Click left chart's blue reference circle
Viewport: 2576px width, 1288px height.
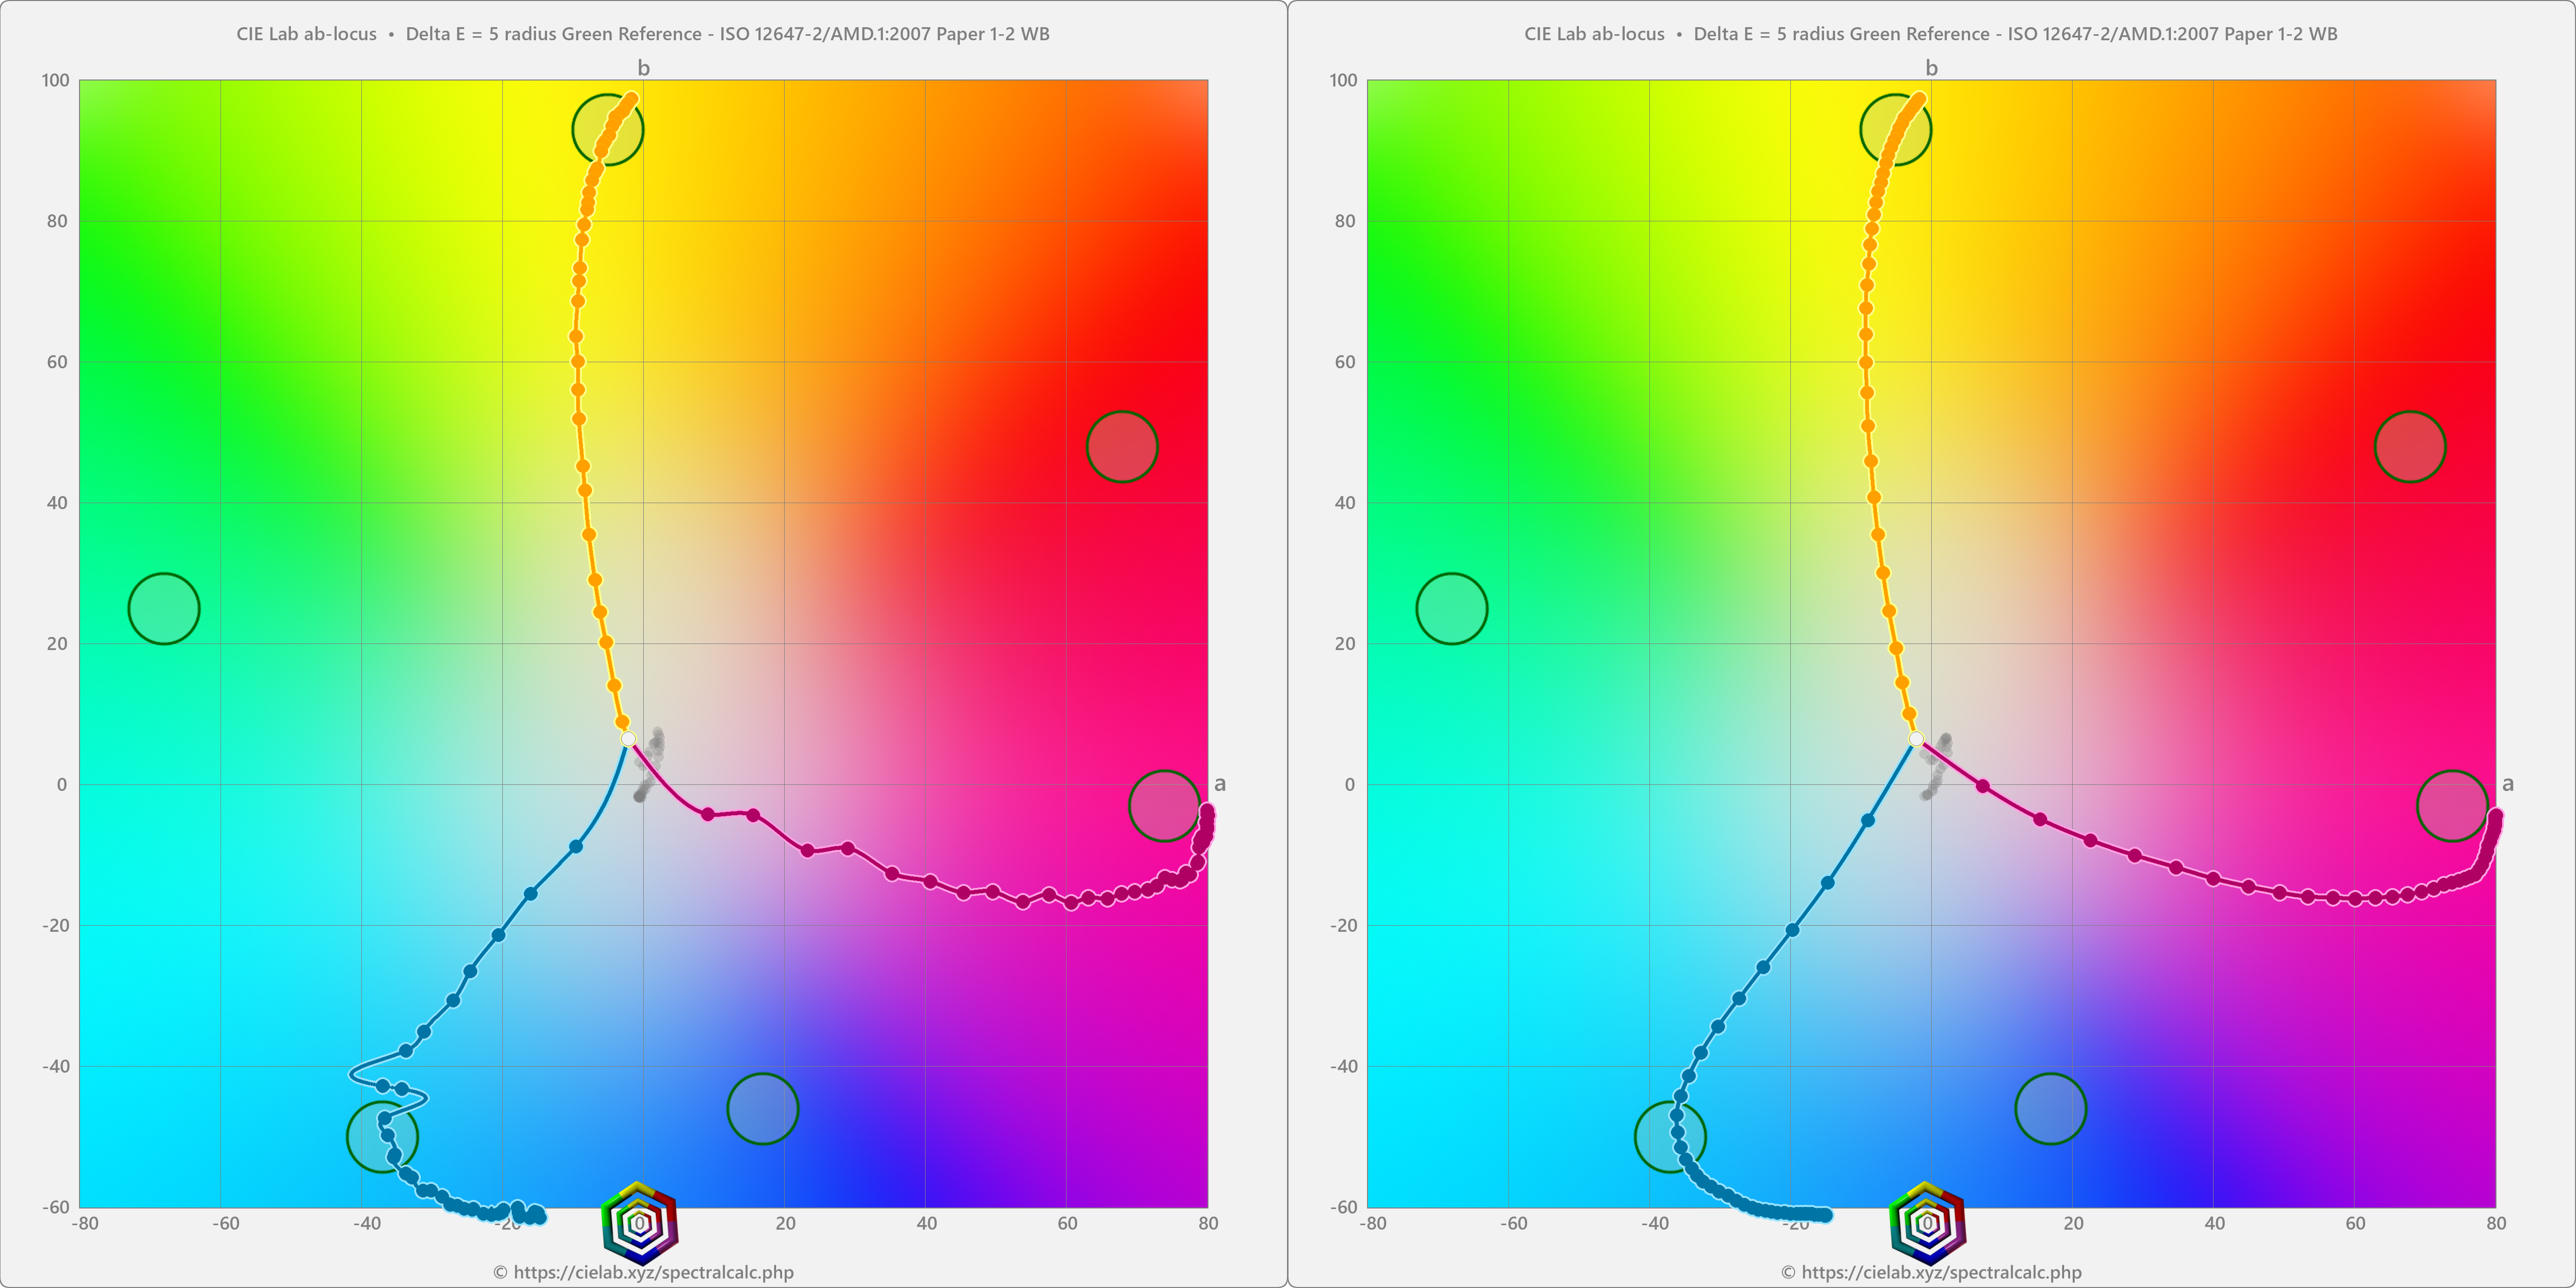(x=762, y=1108)
